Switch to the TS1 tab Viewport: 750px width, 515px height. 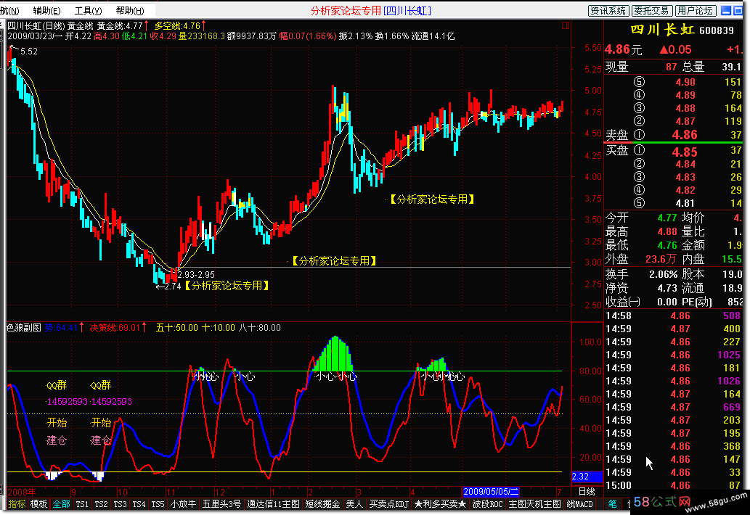pyautogui.click(x=82, y=504)
